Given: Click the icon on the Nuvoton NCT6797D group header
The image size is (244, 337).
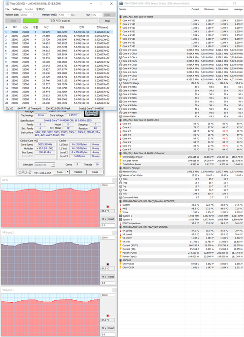Looking at the screenshot, I should pyautogui.click(x=121, y=201).
